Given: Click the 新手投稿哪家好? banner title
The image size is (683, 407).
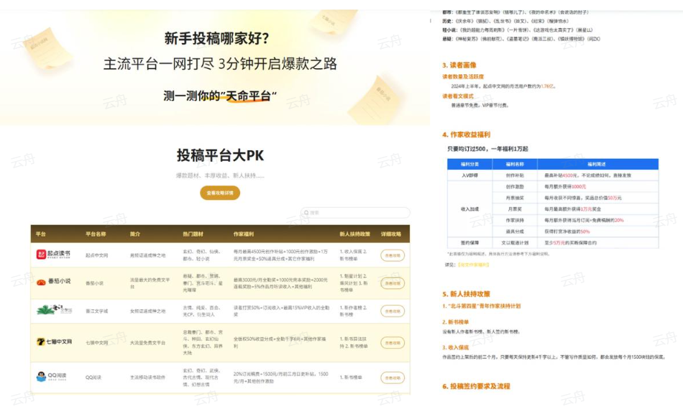Looking at the screenshot, I should [216, 38].
